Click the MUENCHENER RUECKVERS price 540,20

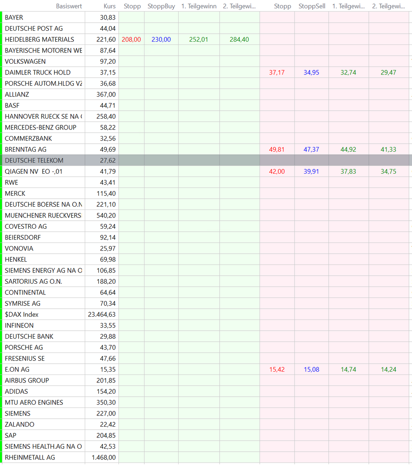click(x=106, y=216)
